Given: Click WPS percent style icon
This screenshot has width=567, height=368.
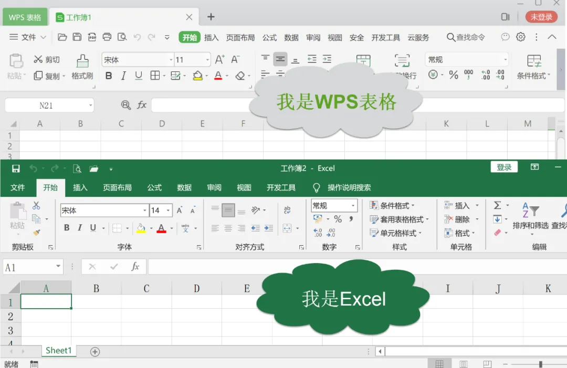Looking at the screenshot, I should pyautogui.click(x=454, y=75).
